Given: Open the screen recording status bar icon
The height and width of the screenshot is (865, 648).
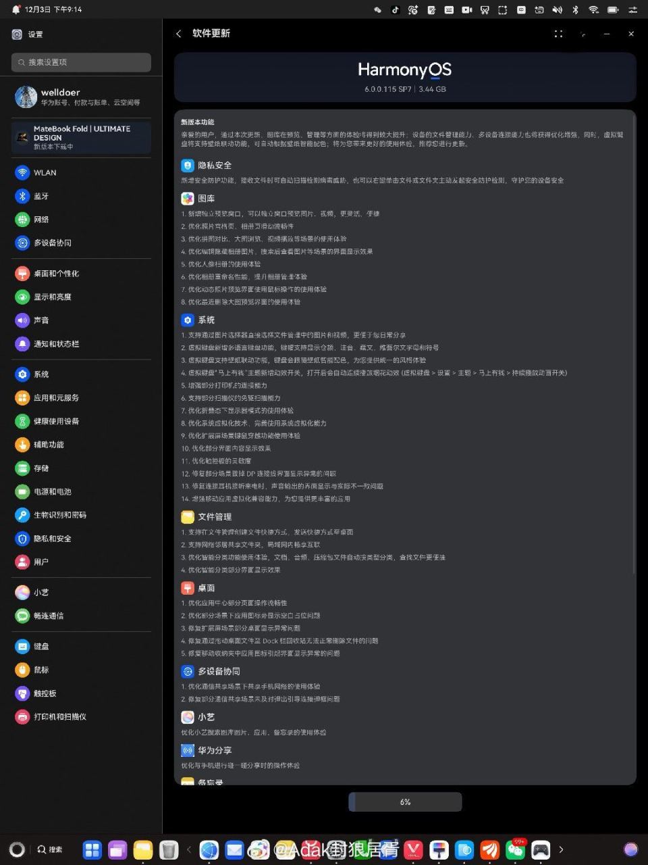Looking at the screenshot, I should (466, 9).
